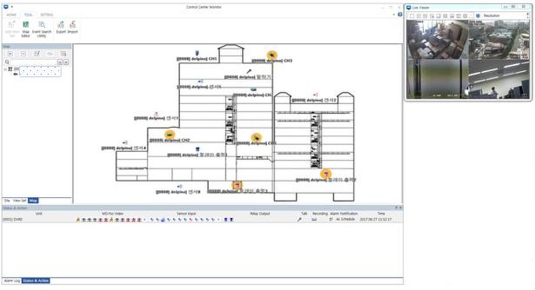Select the highlighted CH2 camera icon on map
This screenshot has height=290, width=535.
(x=169, y=134)
